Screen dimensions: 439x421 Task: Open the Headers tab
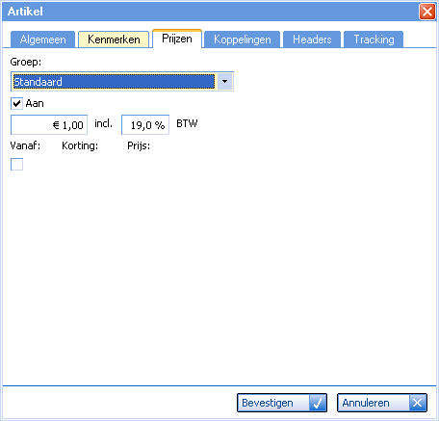tap(312, 39)
